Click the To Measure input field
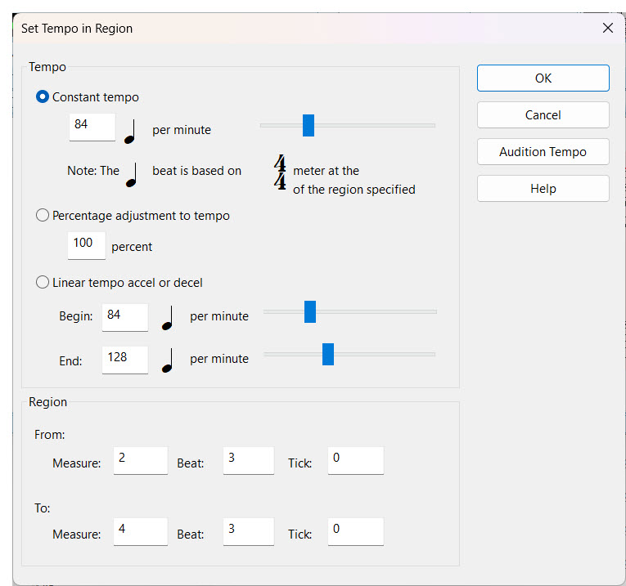The height and width of the screenshot is (586, 626). point(140,531)
